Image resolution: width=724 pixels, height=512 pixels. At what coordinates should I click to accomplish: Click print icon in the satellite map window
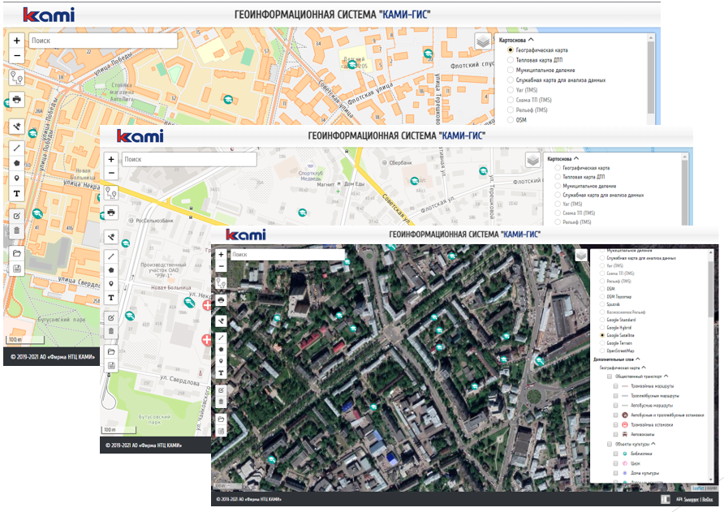[221, 301]
